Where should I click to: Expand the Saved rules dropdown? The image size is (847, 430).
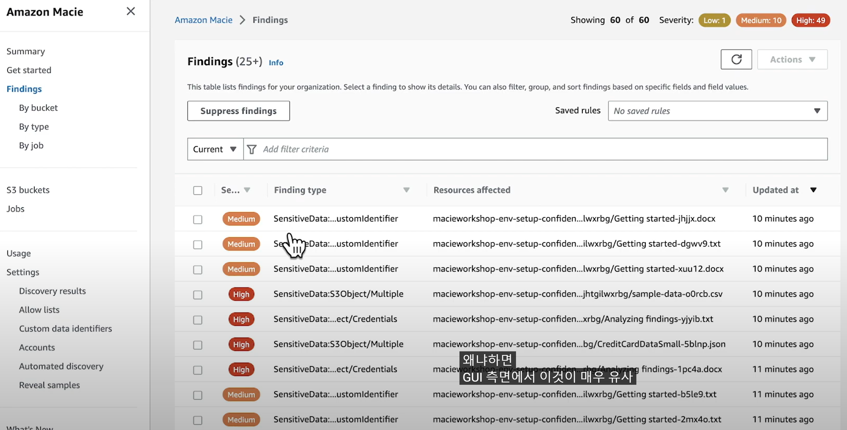pyautogui.click(x=717, y=111)
